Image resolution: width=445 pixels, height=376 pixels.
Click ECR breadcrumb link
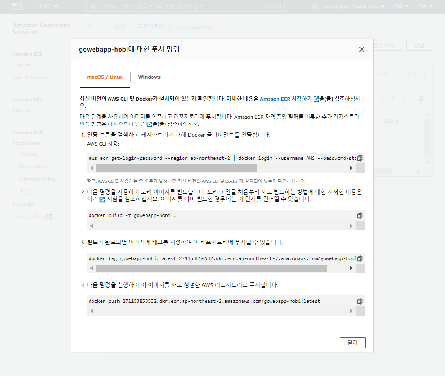point(120,27)
